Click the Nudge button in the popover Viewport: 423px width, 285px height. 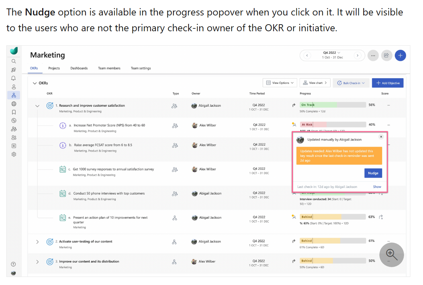tap(373, 173)
